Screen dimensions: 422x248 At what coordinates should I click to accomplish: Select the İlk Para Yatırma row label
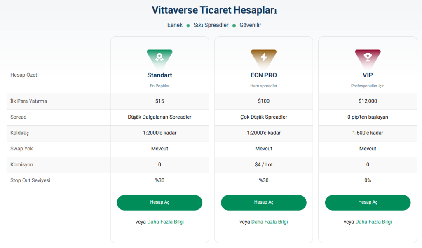tap(28, 101)
